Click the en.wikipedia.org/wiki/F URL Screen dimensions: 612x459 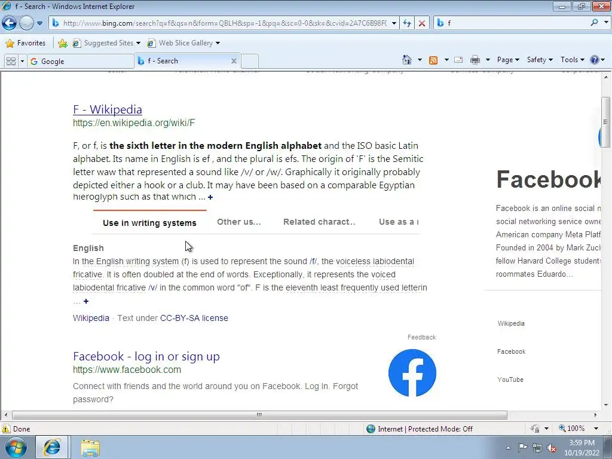(134, 123)
